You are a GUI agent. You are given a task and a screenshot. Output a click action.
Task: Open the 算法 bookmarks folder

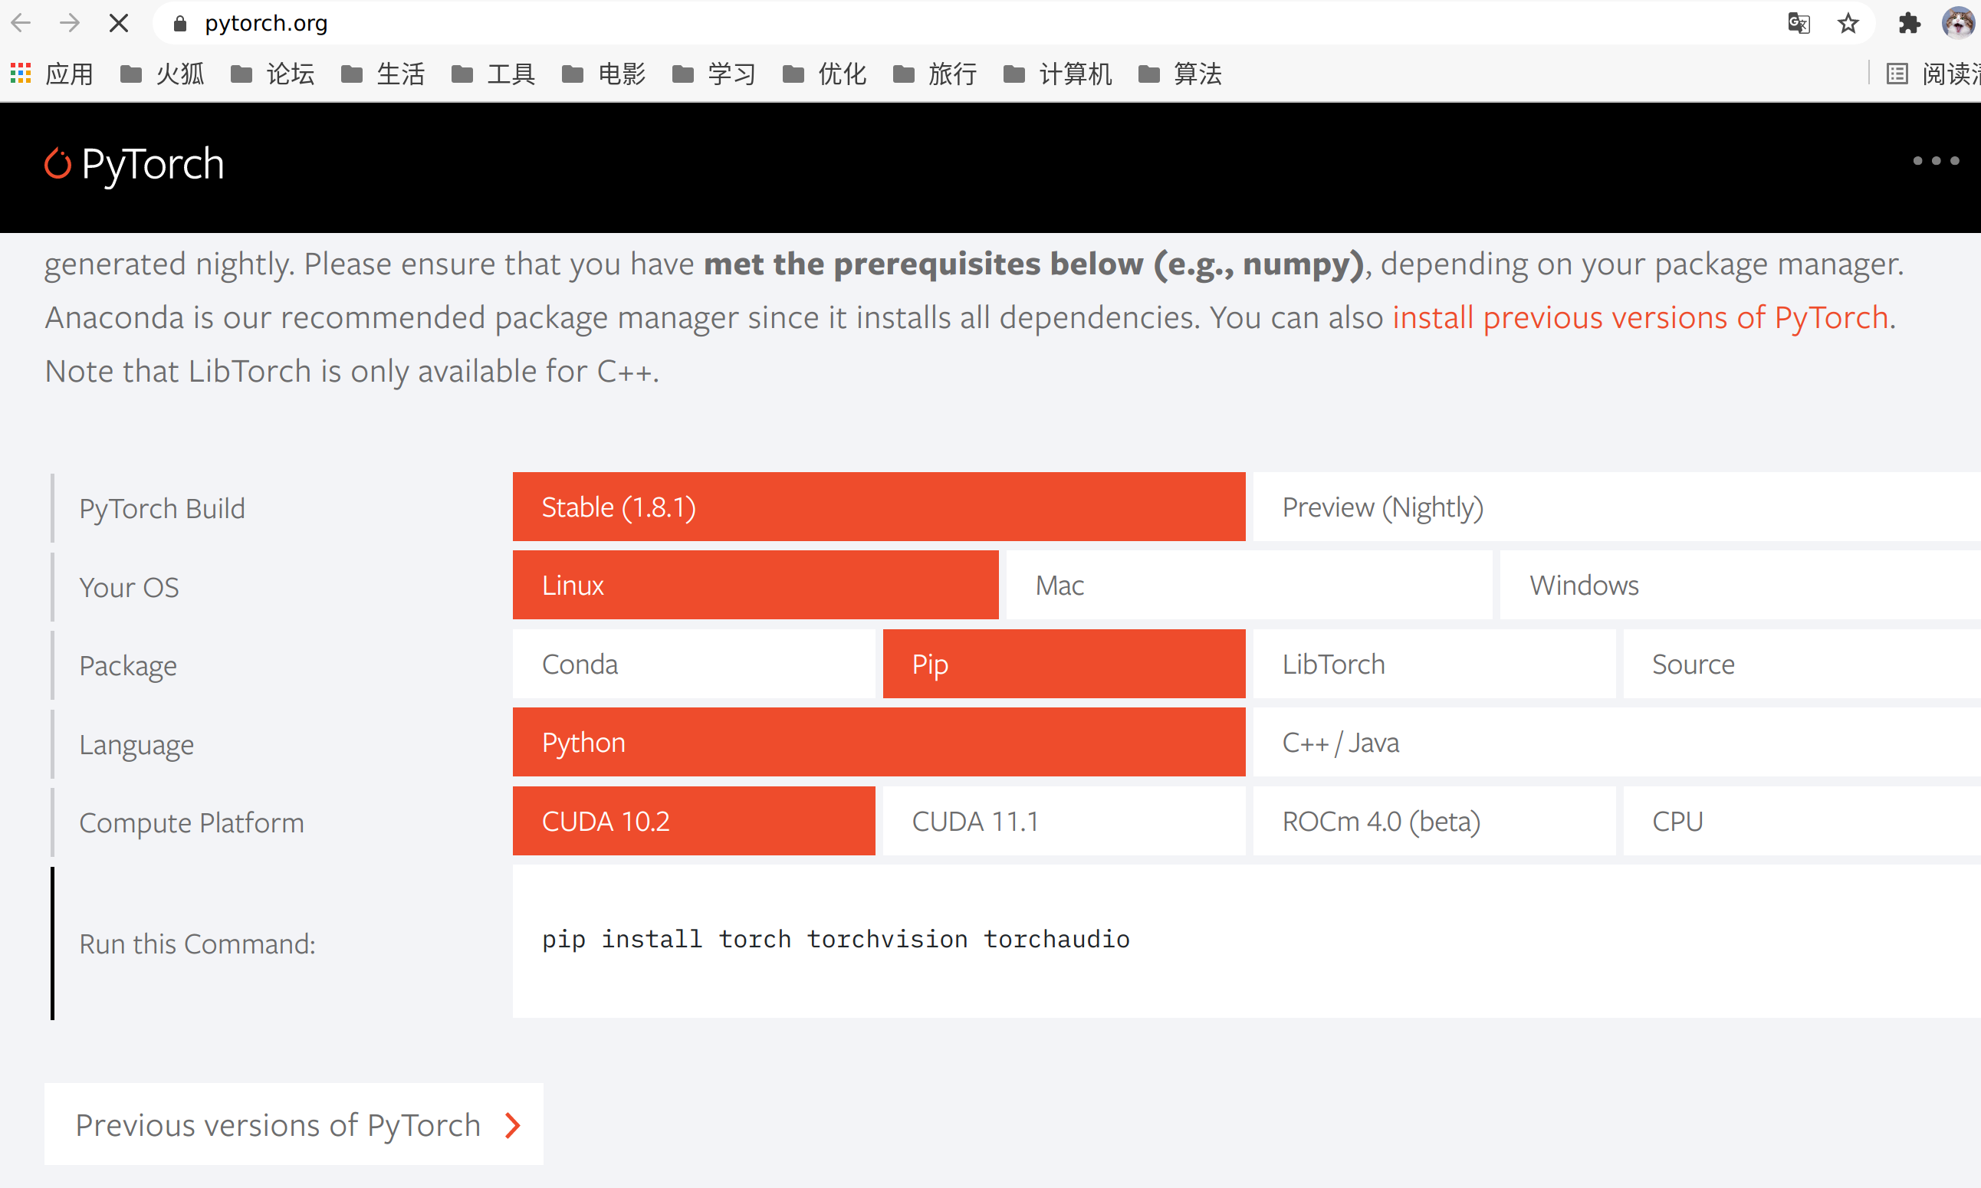coord(1179,74)
